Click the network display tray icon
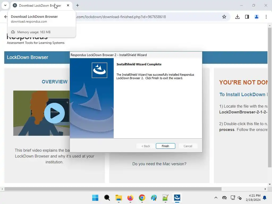The image size is (272, 204). [233, 198]
